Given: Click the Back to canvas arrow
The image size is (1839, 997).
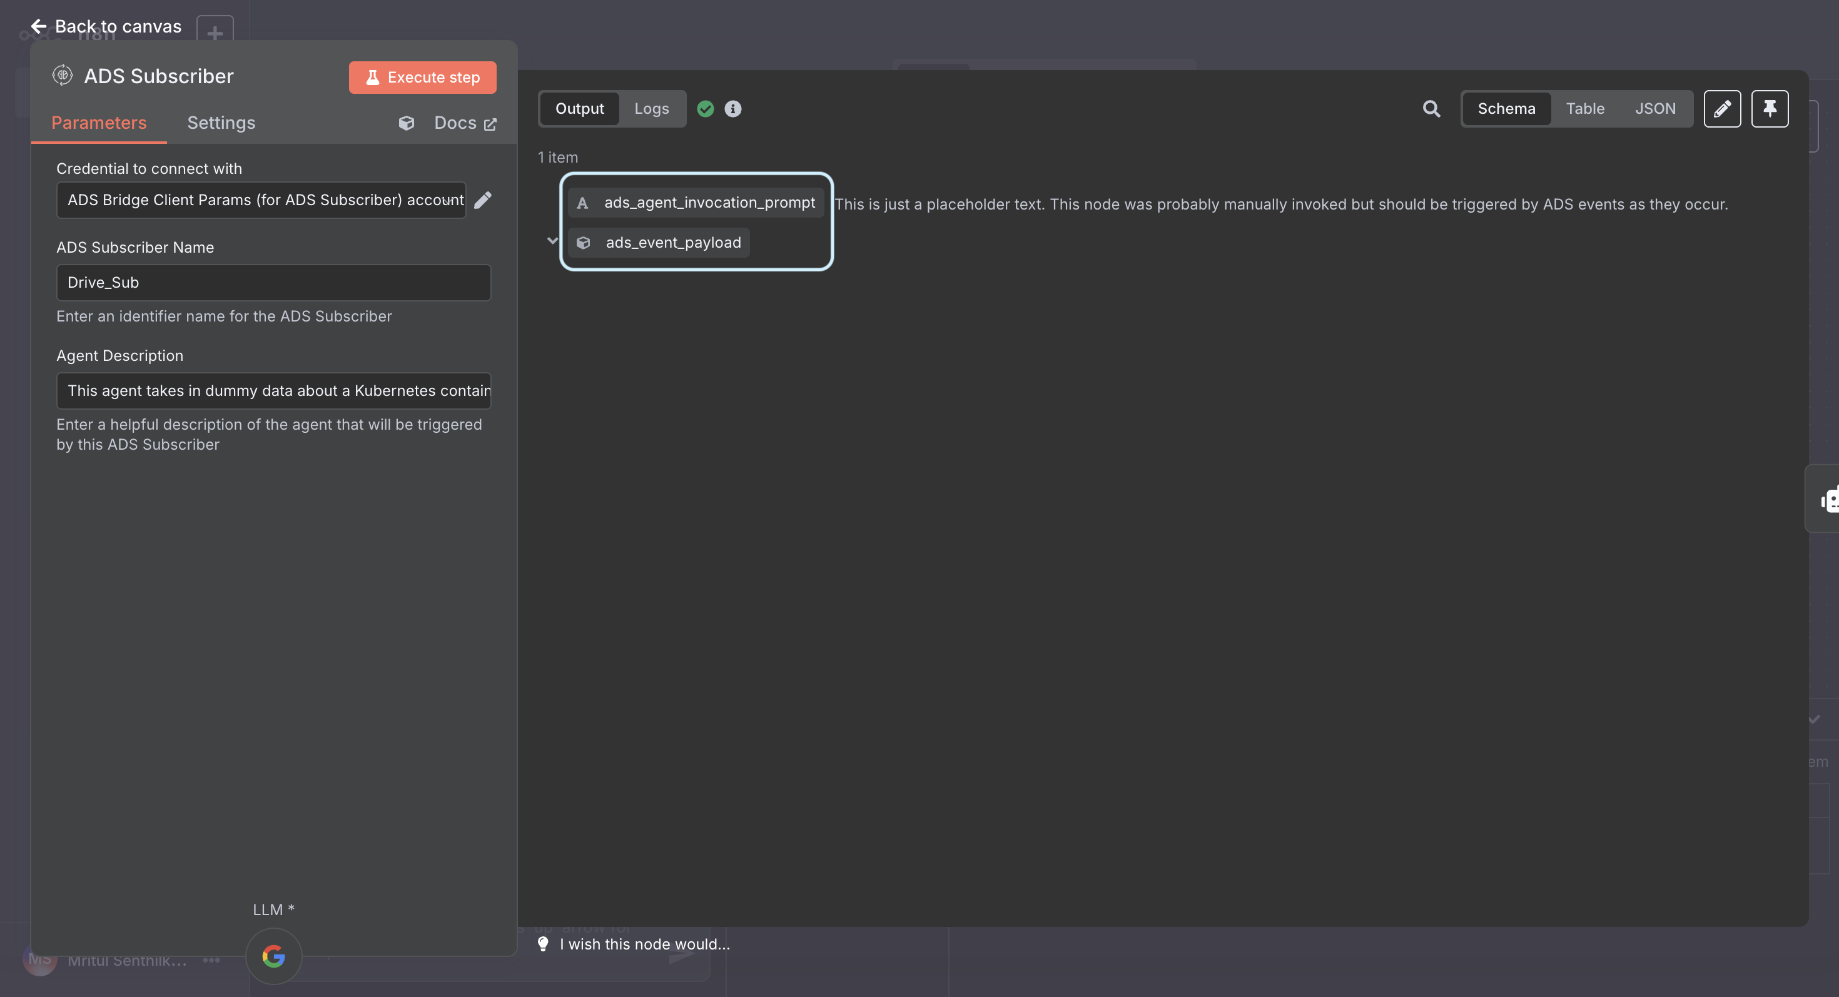Looking at the screenshot, I should (38, 26).
